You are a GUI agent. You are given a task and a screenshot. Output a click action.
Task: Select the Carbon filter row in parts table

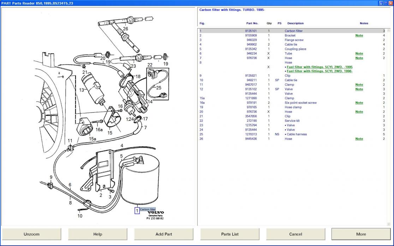point(293,31)
